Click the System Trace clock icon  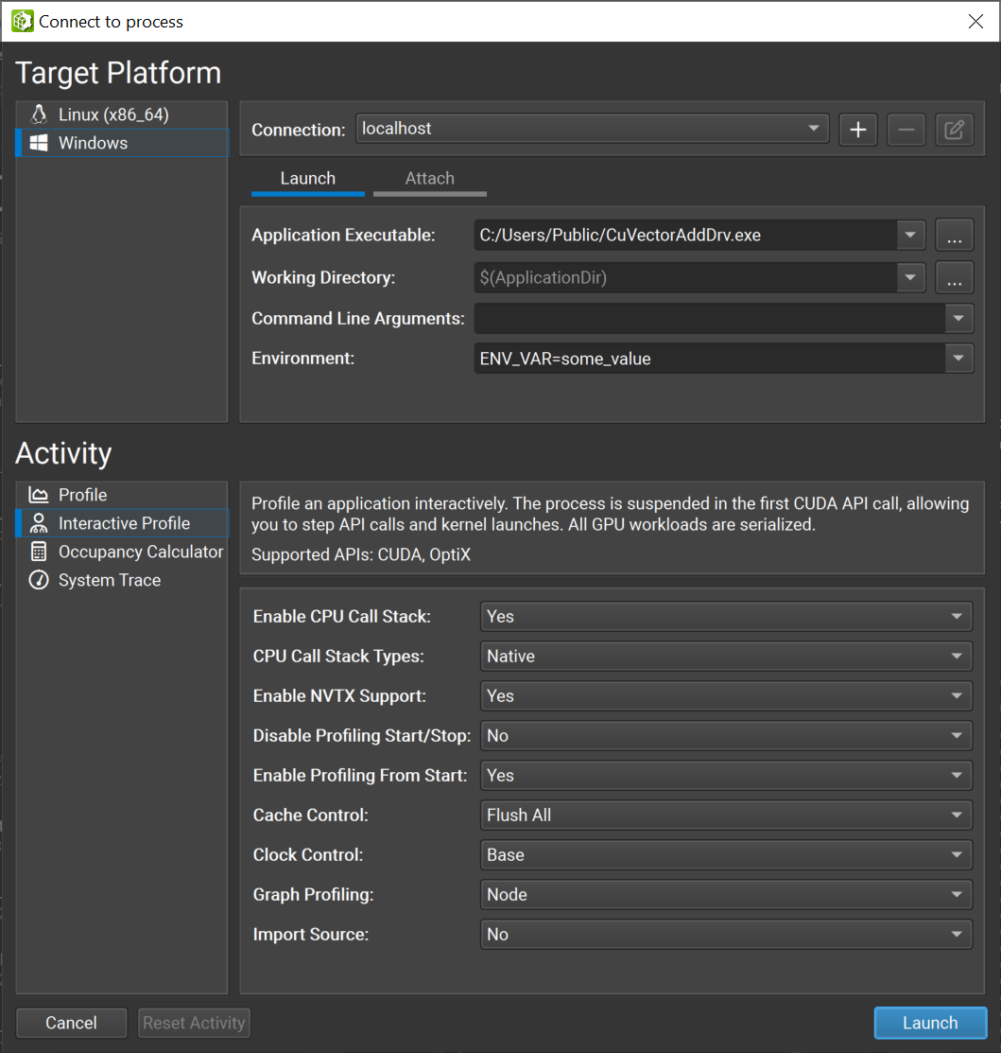pyautogui.click(x=39, y=580)
